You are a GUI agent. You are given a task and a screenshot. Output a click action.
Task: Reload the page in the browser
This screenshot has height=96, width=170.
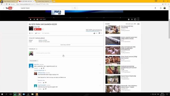[6, 4]
